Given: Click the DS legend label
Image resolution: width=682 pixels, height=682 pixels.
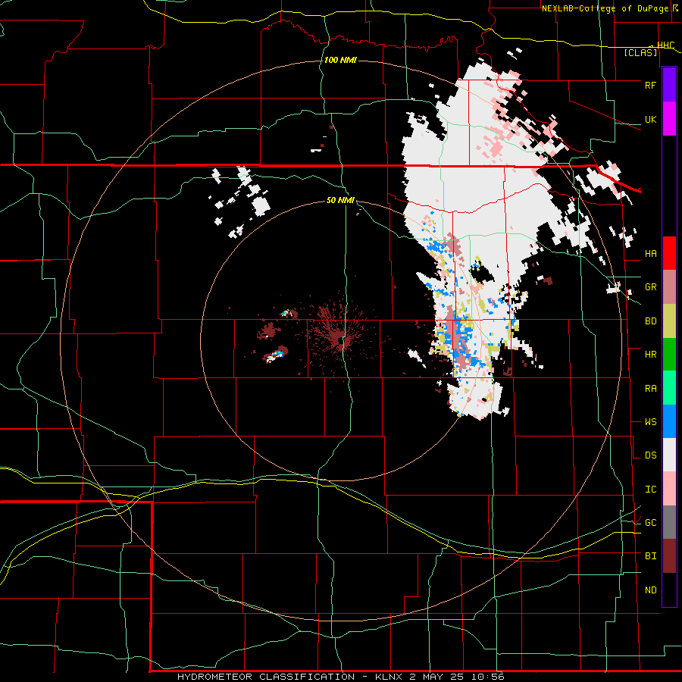Looking at the screenshot, I should click(x=650, y=455).
